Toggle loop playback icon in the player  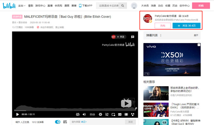(x=107, y=114)
